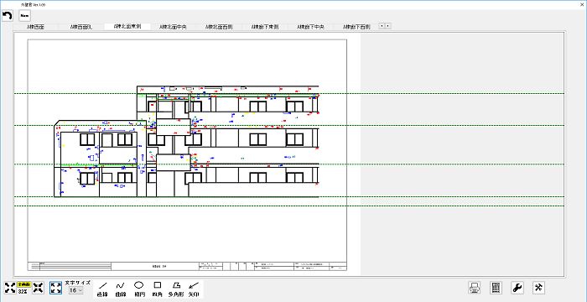This screenshot has width=587, height=302.
Task: Select the rectangle (四角) tool
Action: tap(158, 289)
